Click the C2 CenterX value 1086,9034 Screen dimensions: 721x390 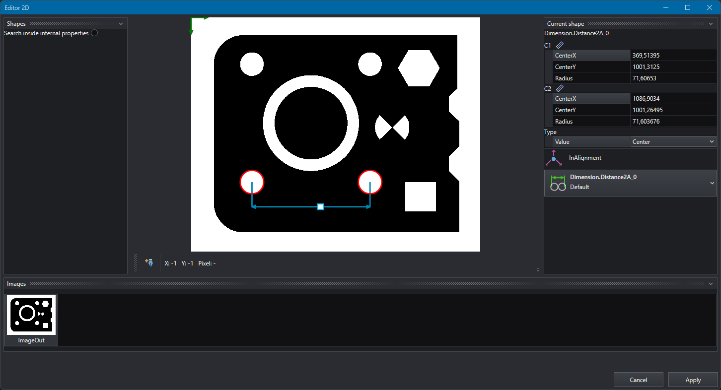673,99
